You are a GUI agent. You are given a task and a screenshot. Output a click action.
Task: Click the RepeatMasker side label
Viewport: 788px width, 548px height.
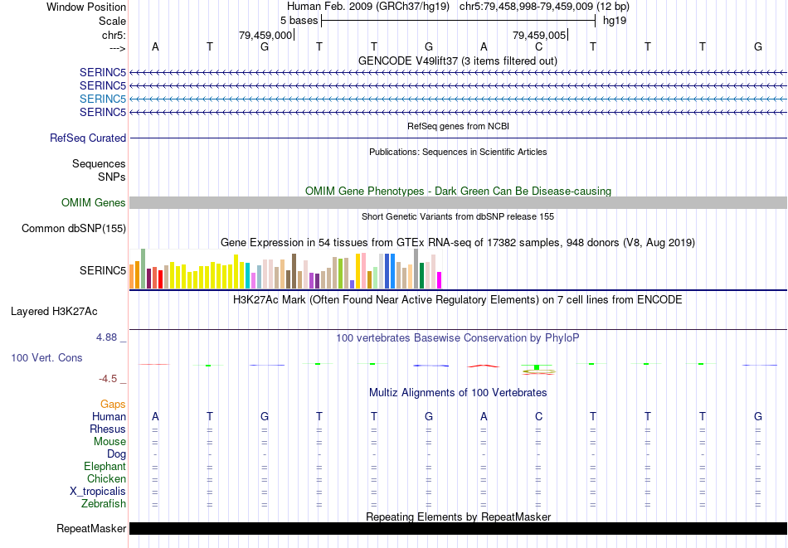[x=91, y=528]
